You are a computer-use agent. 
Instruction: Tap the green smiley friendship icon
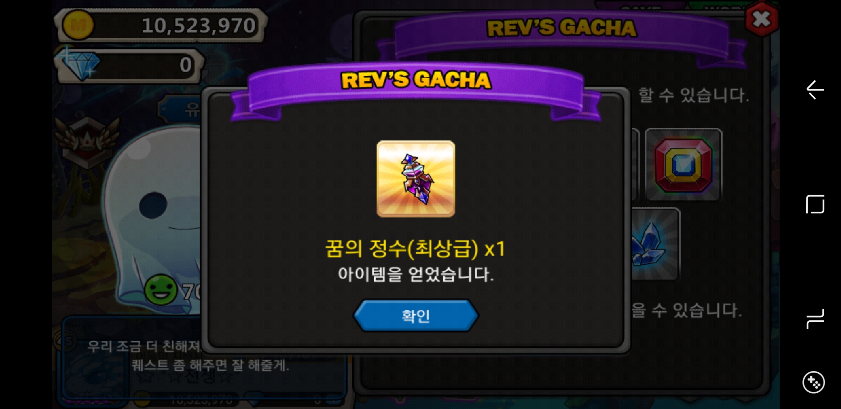pos(161,290)
